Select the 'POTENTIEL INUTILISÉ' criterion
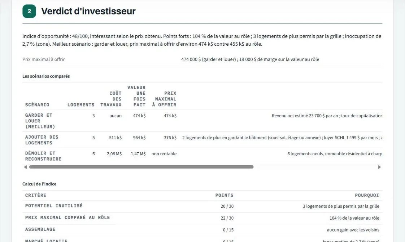Image resolution: width=405 pixels, height=242 pixels. pyautogui.click(x=54, y=205)
